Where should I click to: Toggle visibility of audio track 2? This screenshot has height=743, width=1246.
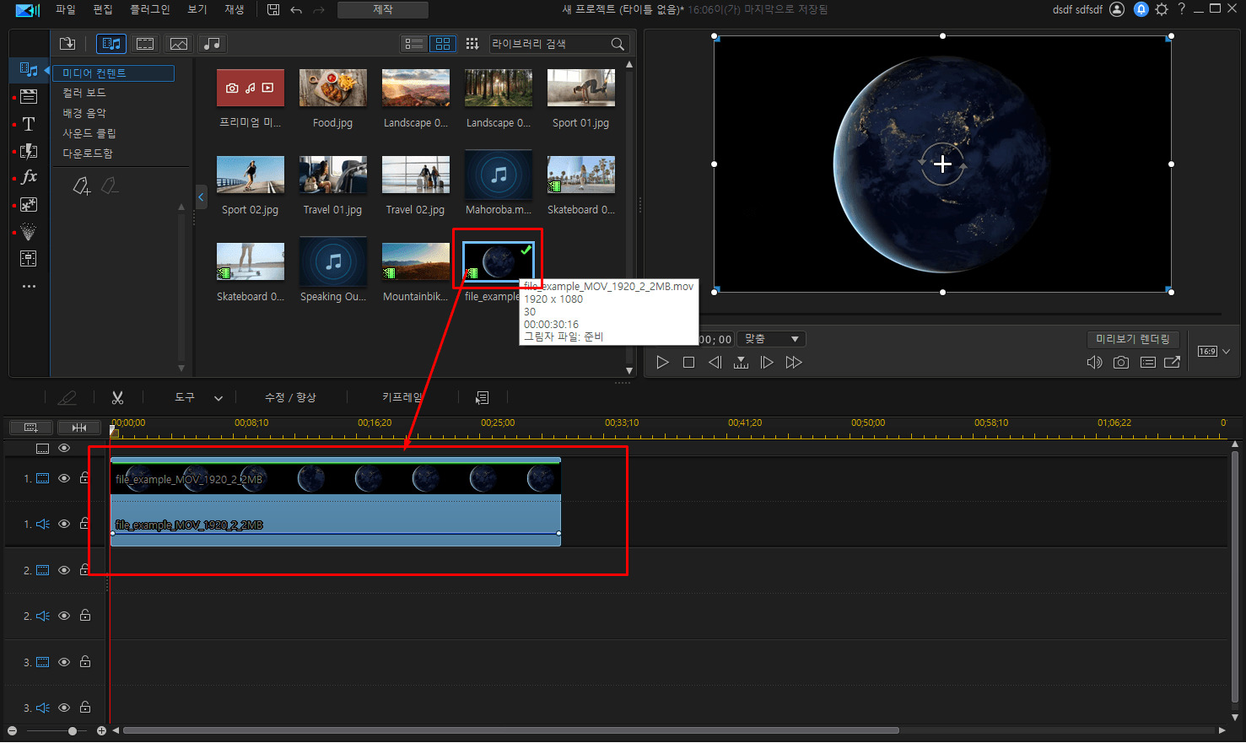64,616
